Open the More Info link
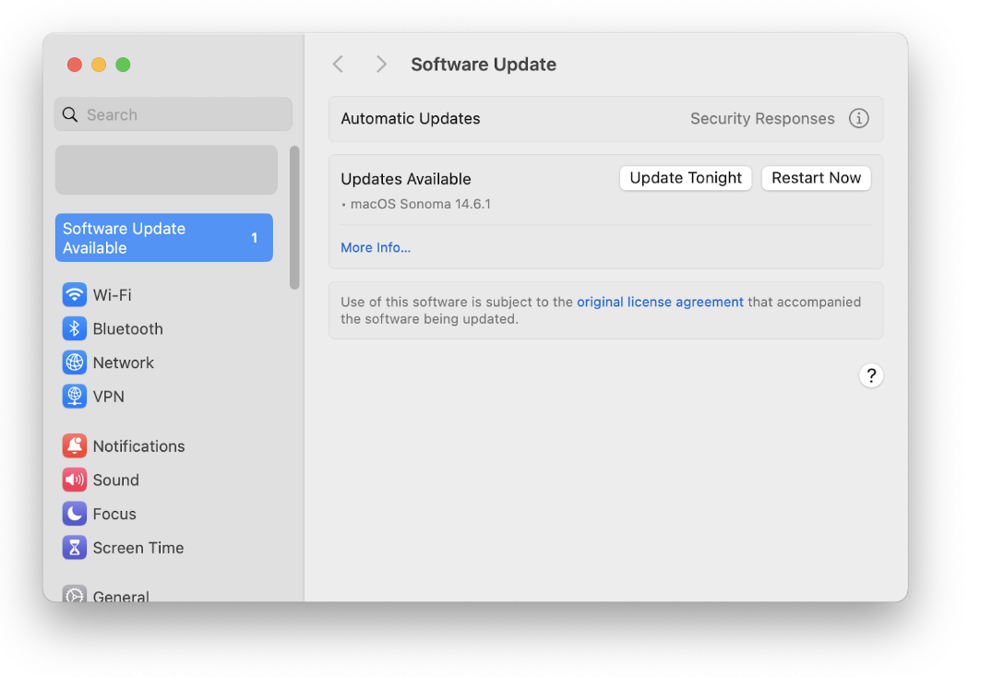Viewport: 1004px width, 677px height. pyautogui.click(x=375, y=247)
